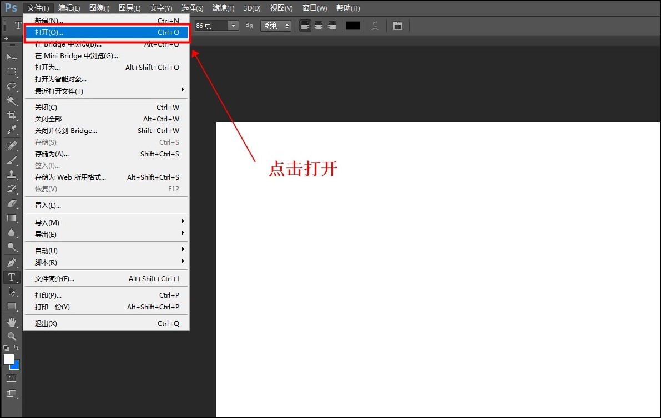The image size is (661, 418).
Task: Select the Lasso tool
Action: pyautogui.click(x=11, y=86)
